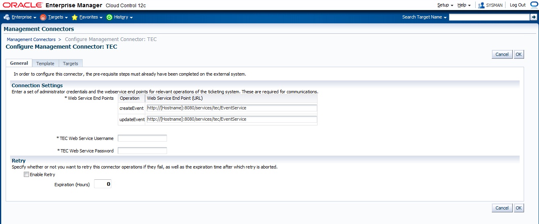This screenshot has height=224, width=539.
Task: Open the Help dropdown menu
Action: click(464, 5)
